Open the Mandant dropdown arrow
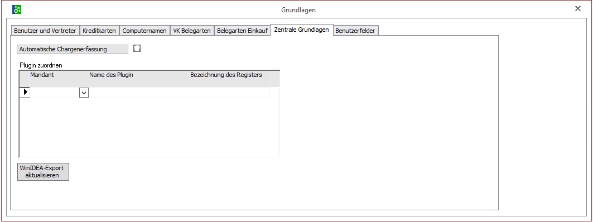 [x=84, y=93]
